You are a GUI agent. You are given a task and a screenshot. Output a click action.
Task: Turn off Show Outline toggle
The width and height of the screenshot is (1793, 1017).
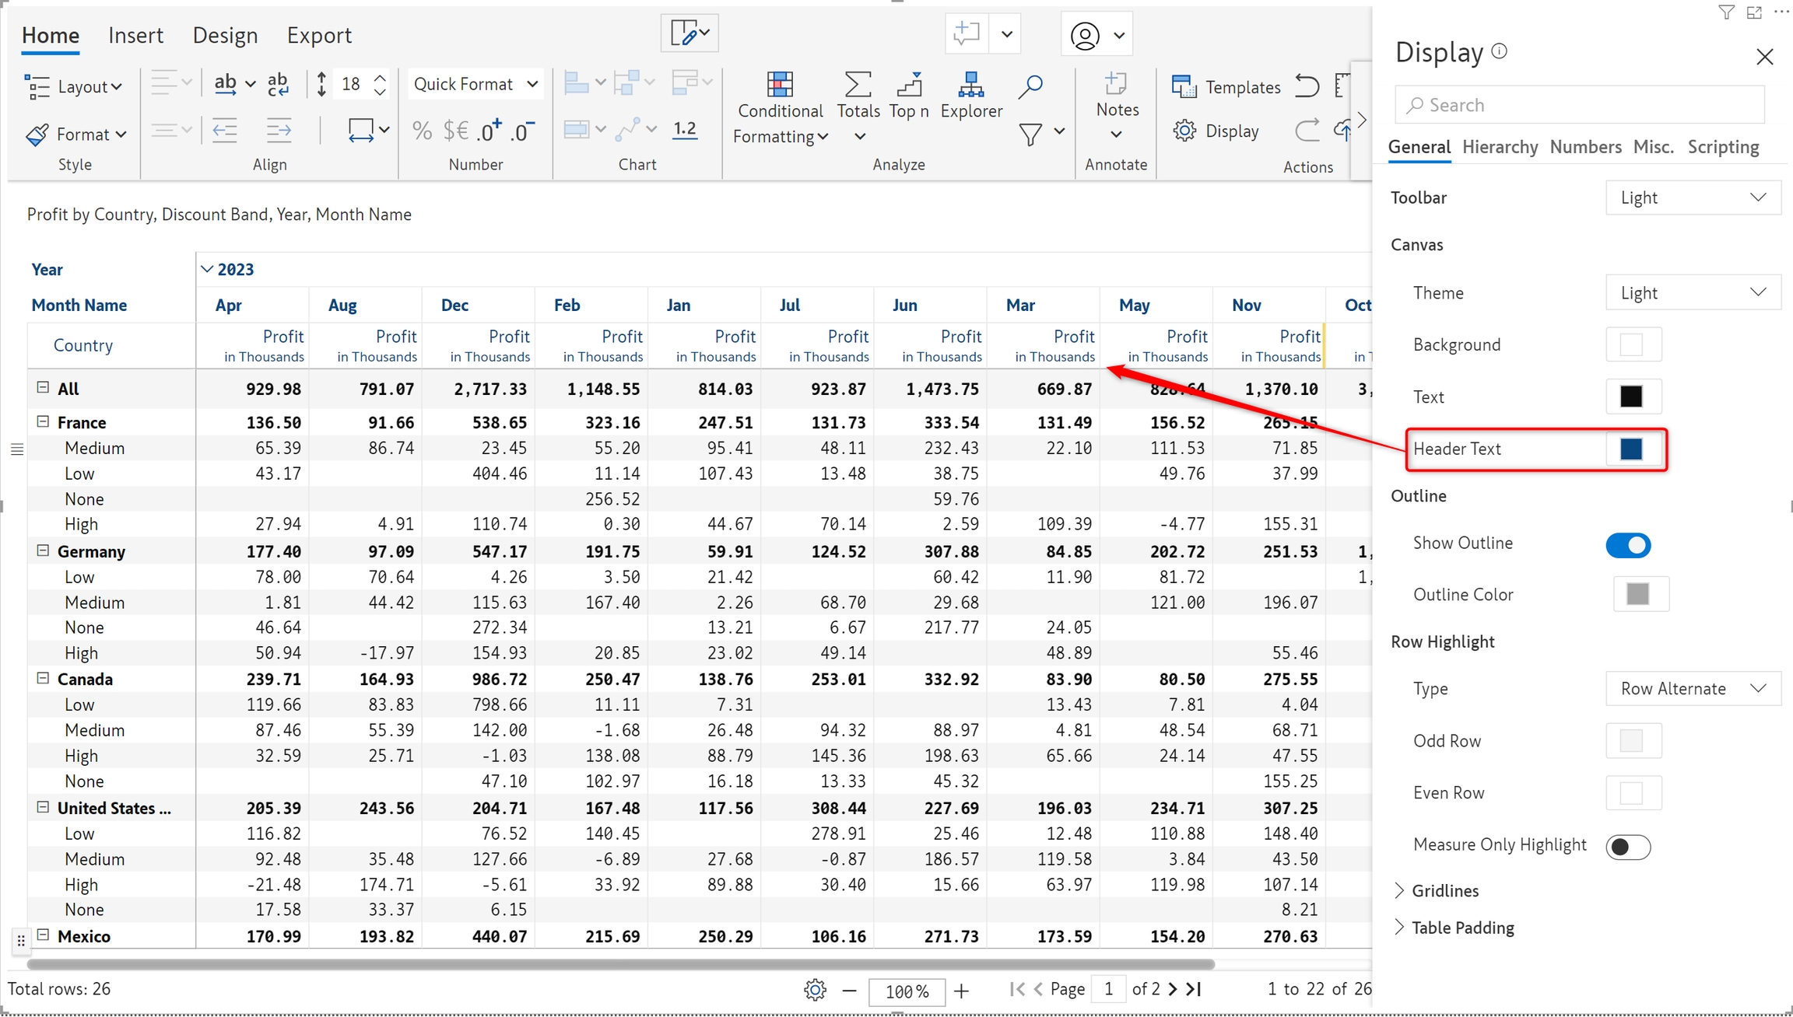[1627, 545]
